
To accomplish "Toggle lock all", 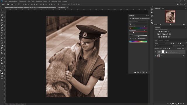I will click(x=169, y=49).
